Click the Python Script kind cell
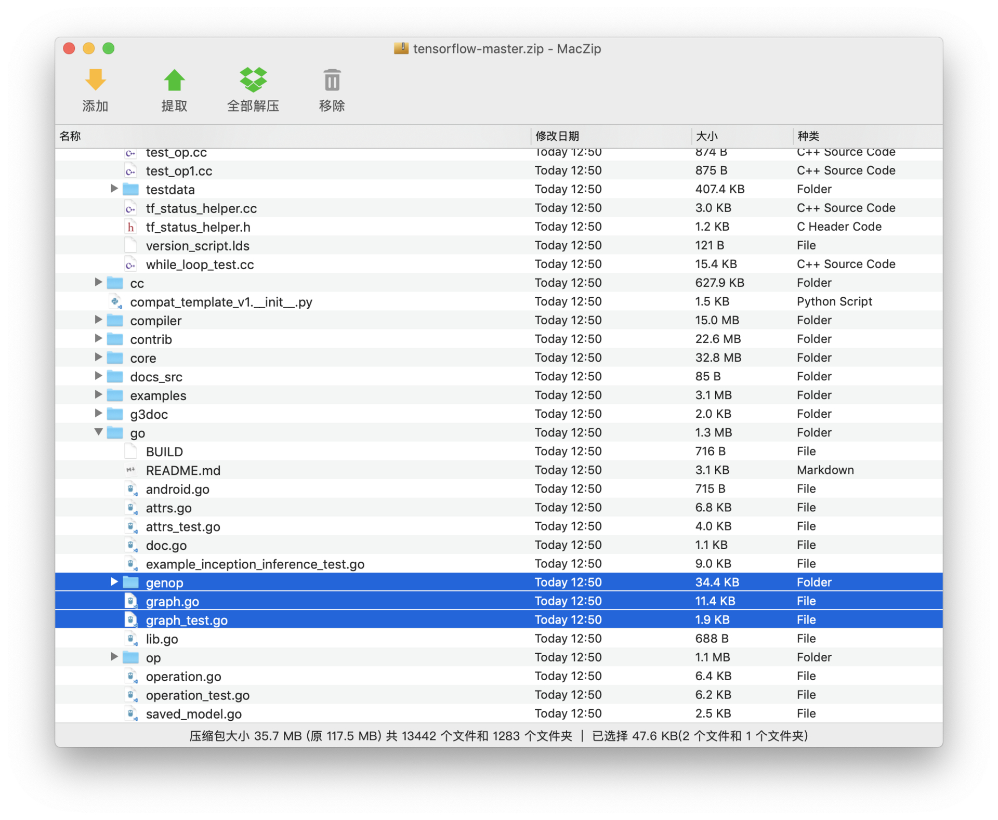998x820 pixels. click(x=834, y=301)
